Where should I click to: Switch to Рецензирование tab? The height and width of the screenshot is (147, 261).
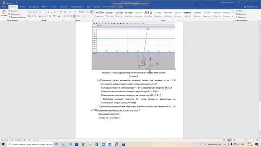click(x=77, y=7)
